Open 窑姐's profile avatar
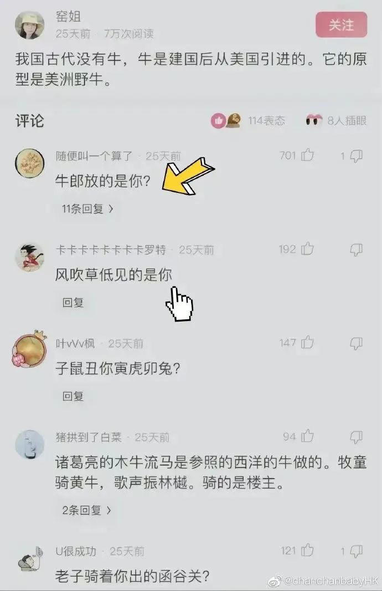 (x=29, y=24)
